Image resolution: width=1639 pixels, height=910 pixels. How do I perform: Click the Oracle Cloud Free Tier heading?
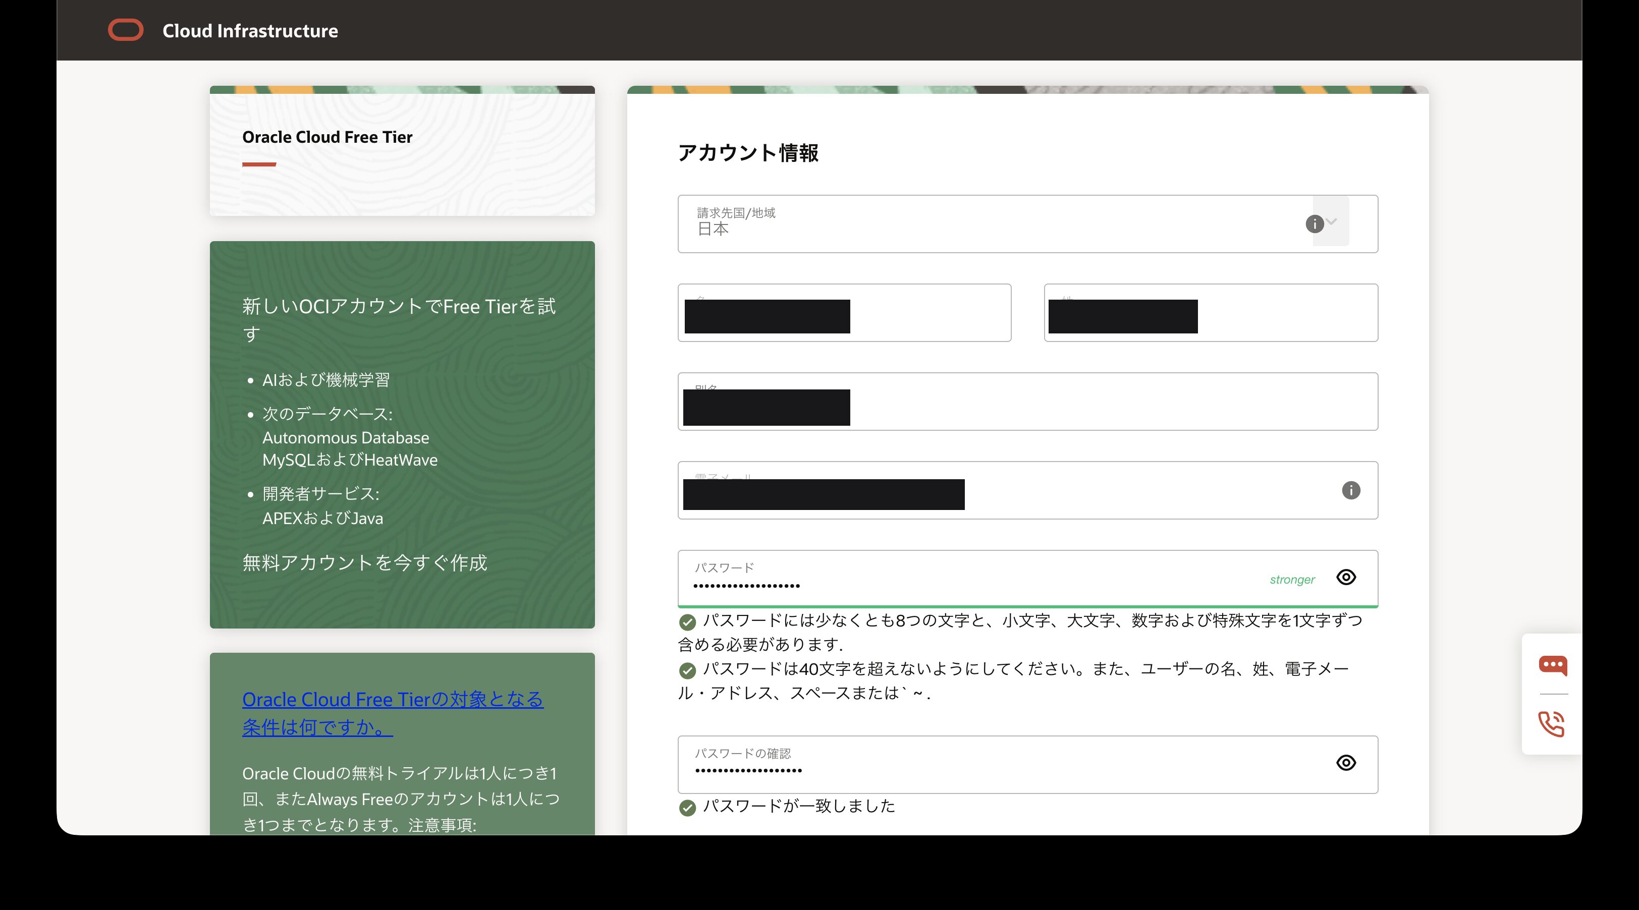point(327,137)
